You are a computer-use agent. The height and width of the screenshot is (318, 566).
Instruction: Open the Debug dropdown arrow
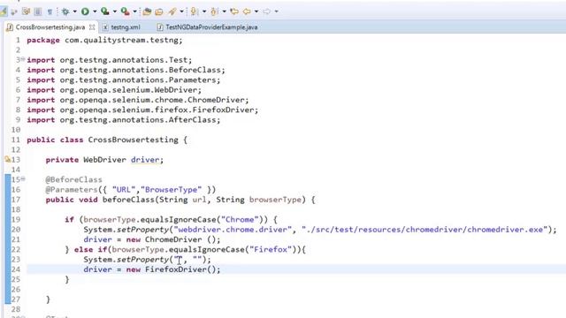tap(74, 11)
